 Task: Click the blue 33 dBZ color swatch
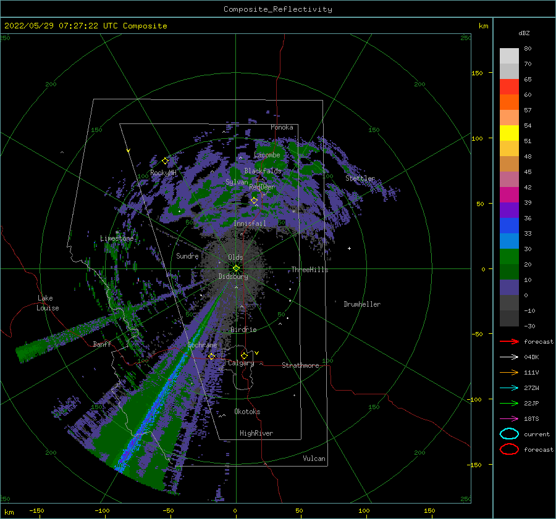[x=509, y=226]
